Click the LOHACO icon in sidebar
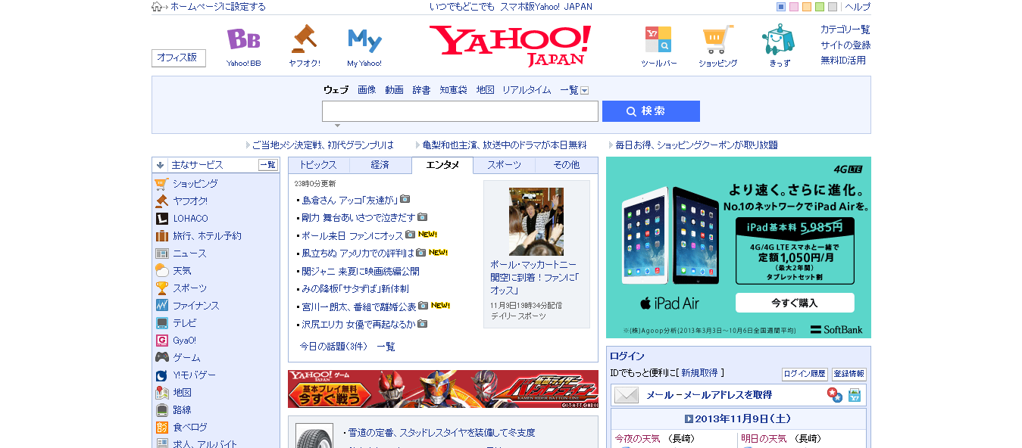The image size is (1022, 448). (x=161, y=219)
